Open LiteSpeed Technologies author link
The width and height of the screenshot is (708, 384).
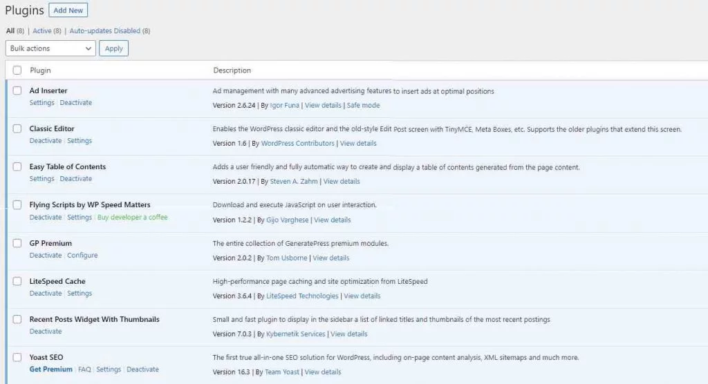coord(302,296)
